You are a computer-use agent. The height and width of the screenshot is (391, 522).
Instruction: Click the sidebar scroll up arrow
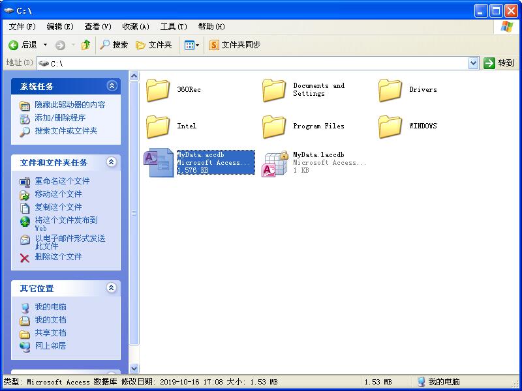pyautogui.click(x=134, y=76)
